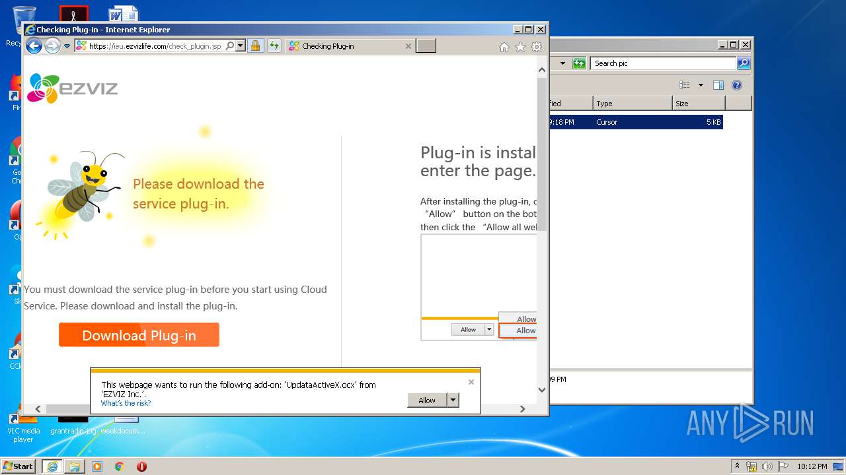Open the network tray icon
Viewport: 846px width, 475px height.
751,466
